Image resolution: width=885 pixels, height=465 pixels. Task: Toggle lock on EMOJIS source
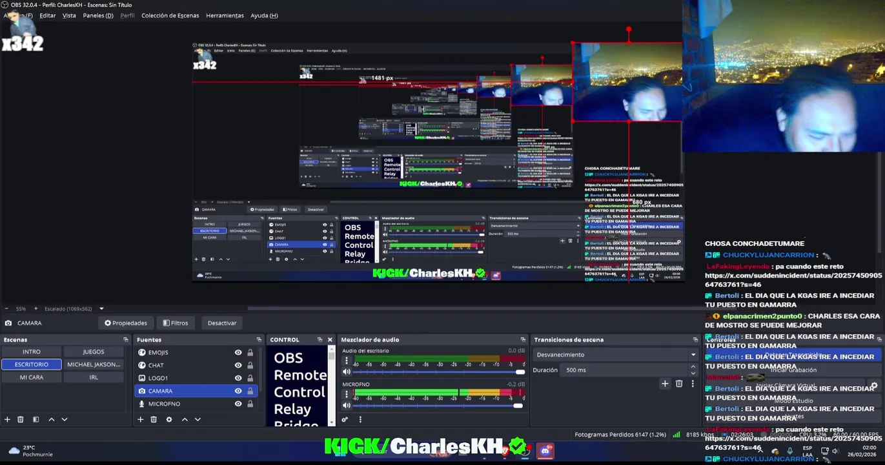point(250,353)
